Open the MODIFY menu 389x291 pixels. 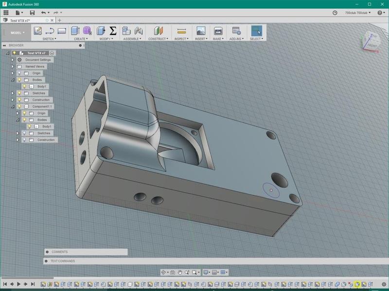(x=105, y=39)
